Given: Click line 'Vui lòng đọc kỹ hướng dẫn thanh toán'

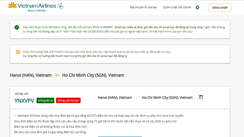Looking at the screenshot, I should pyautogui.click(x=75, y=56).
